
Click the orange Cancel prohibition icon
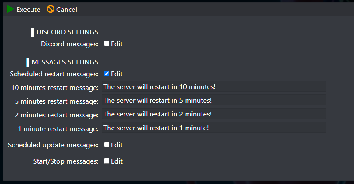[51, 9]
